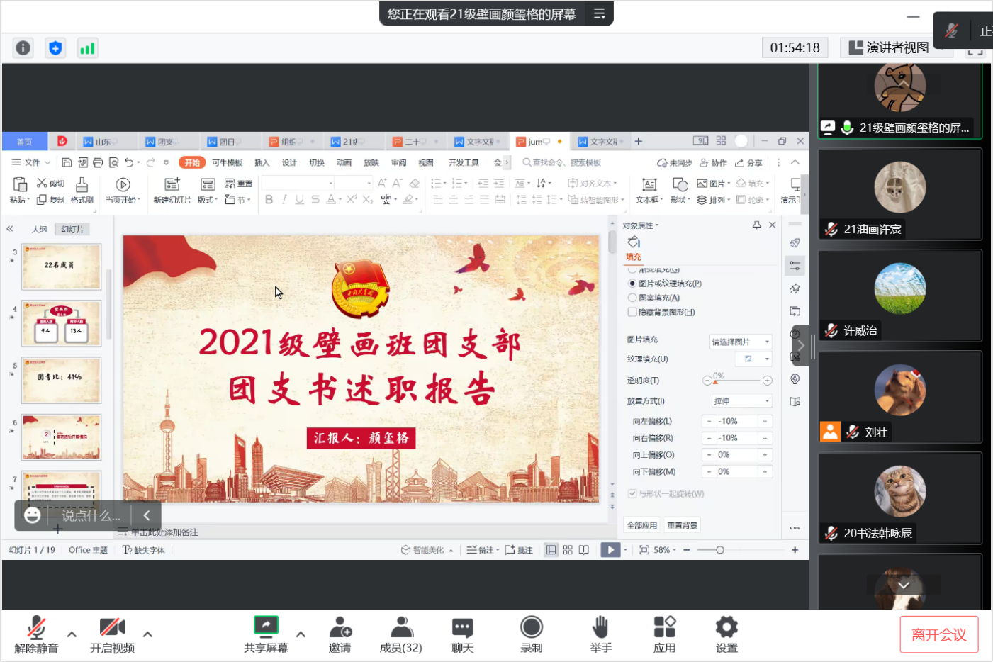
Task: Open the 放置方式 dropdown showing 拉伸
Action: pyautogui.click(x=741, y=401)
